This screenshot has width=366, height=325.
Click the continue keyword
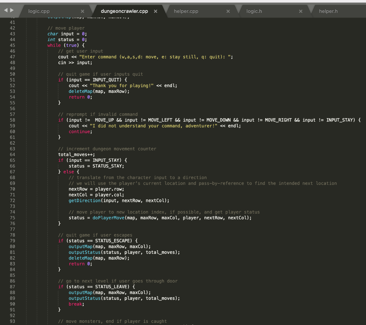pos(80,132)
